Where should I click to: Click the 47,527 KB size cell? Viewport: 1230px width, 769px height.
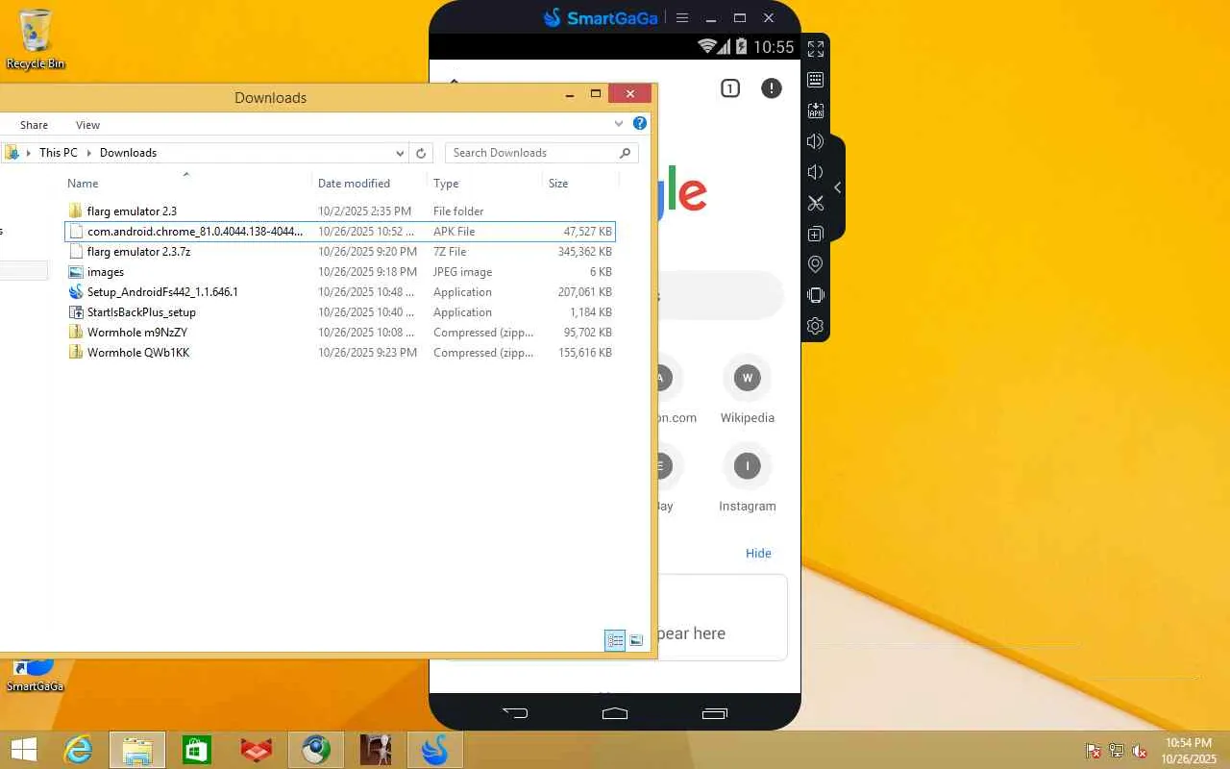[x=587, y=232]
